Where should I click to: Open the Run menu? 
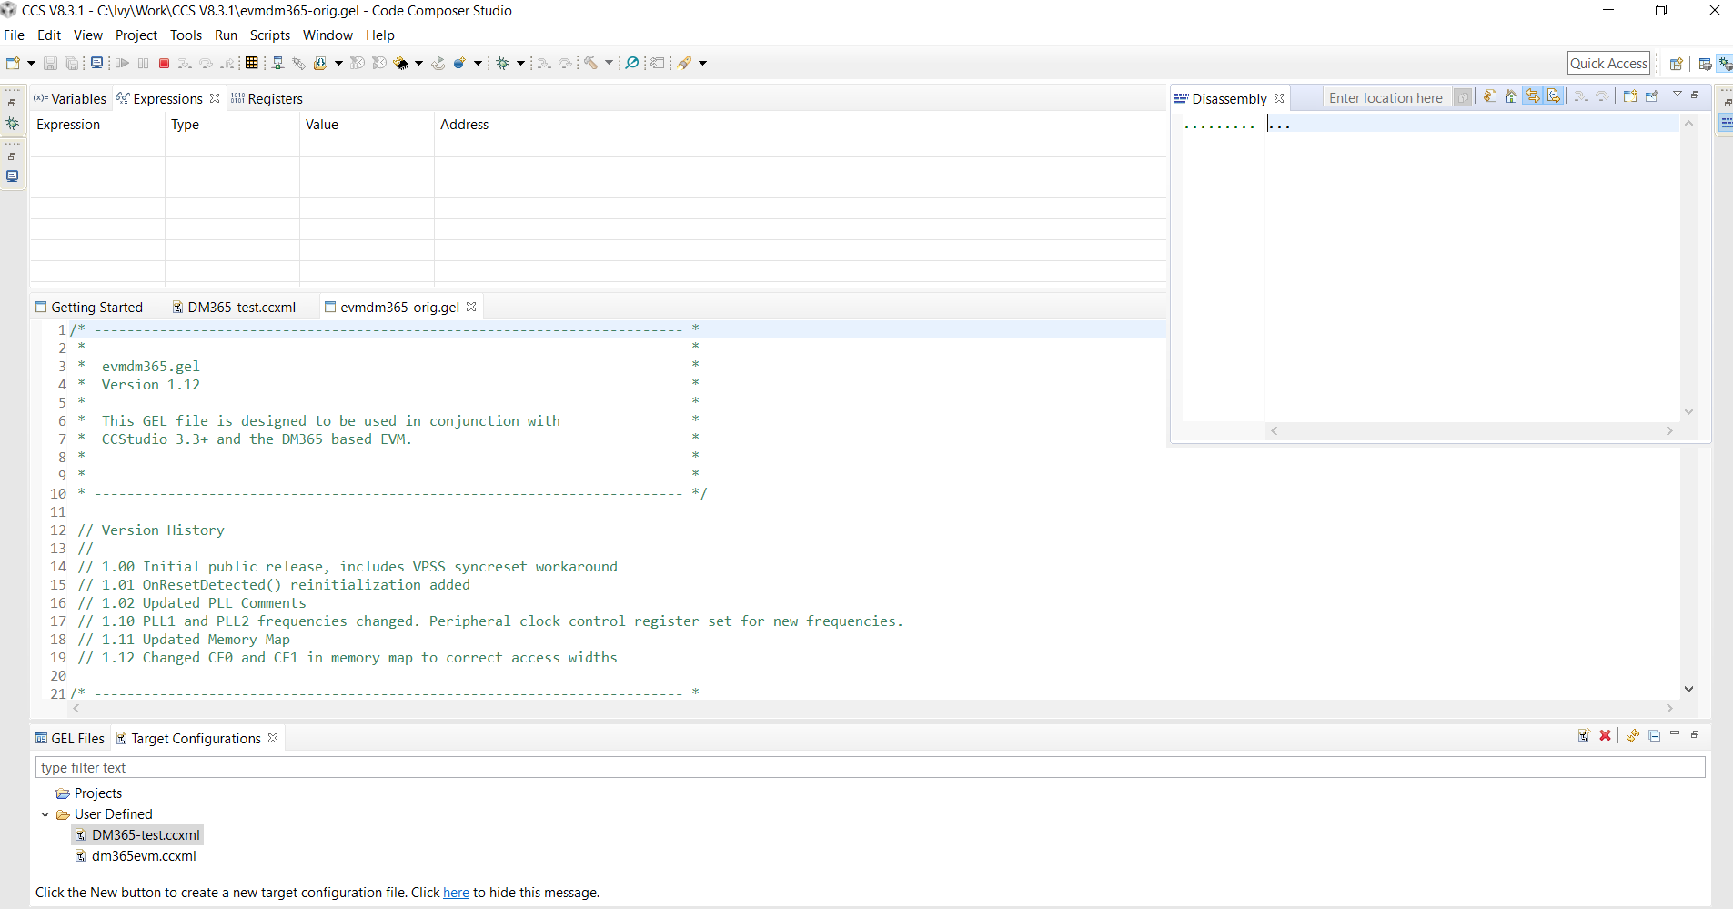coord(226,35)
